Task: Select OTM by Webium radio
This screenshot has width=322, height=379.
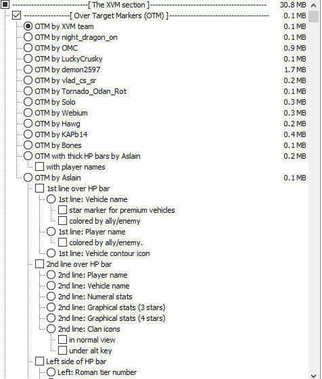Action: click(28, 113)
